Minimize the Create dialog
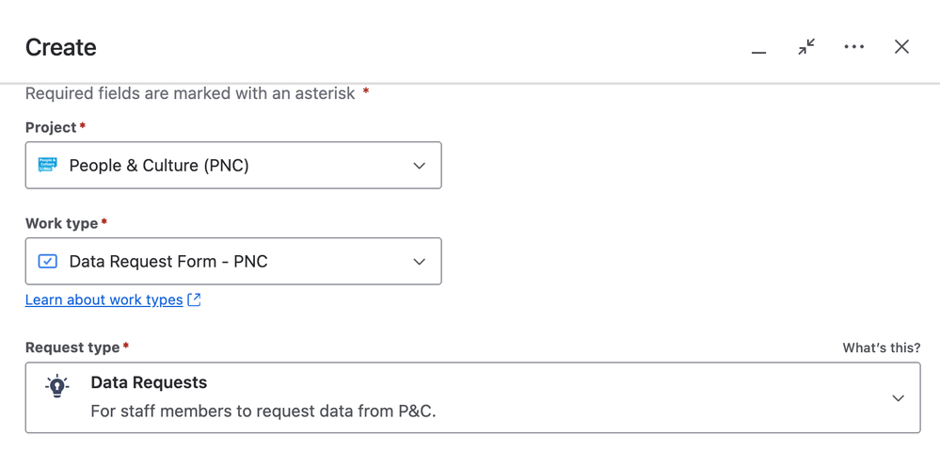 pyautogui.click(x=758, y=48)
